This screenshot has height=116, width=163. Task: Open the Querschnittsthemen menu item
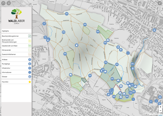click(x=16, y=54)
